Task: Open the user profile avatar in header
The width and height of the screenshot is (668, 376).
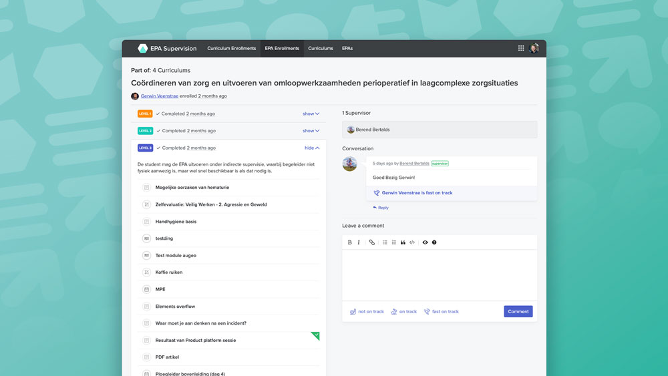Action: pyautogui.click(x=533, y=48)
